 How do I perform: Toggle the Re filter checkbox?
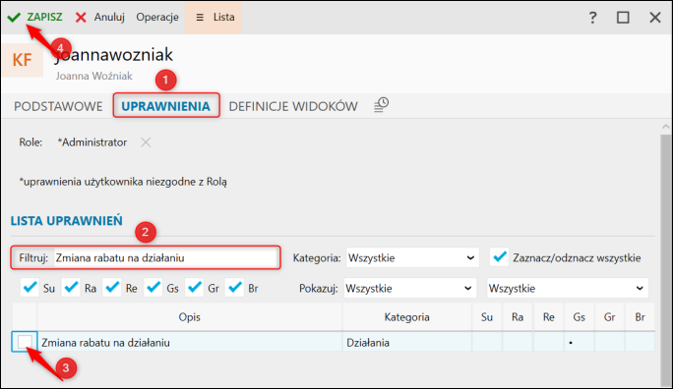[x=112, y=288]
